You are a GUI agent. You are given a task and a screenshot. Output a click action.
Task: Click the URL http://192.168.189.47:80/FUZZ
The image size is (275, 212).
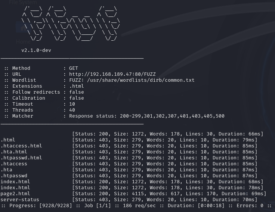112,74
